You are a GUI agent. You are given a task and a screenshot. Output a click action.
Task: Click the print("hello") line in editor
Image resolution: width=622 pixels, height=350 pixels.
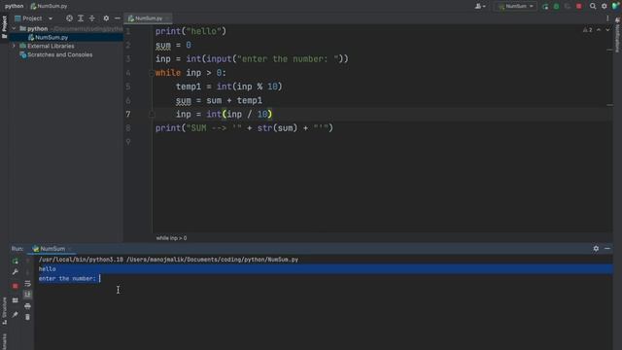tap(190, 31)
